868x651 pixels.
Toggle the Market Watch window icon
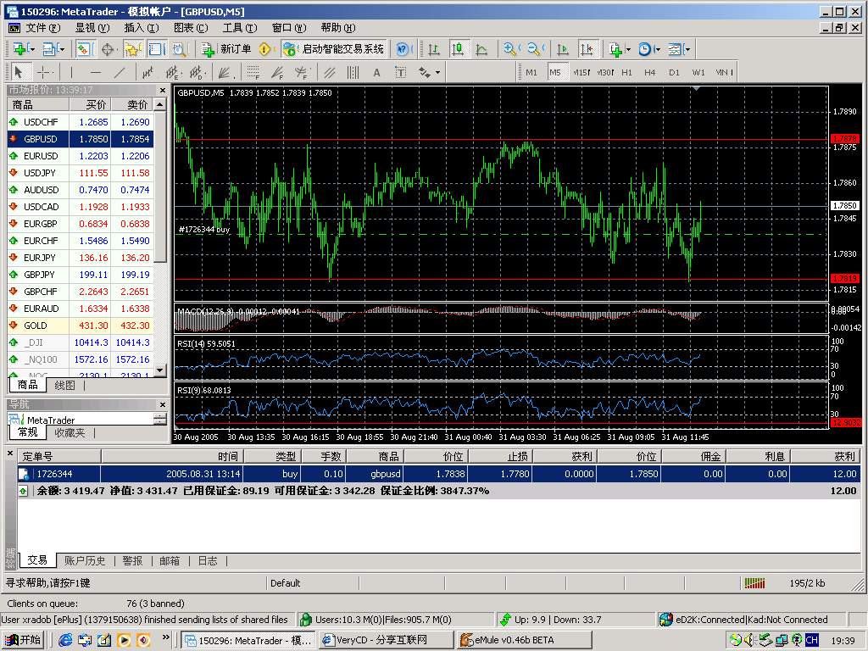click(x=84, y=49)
